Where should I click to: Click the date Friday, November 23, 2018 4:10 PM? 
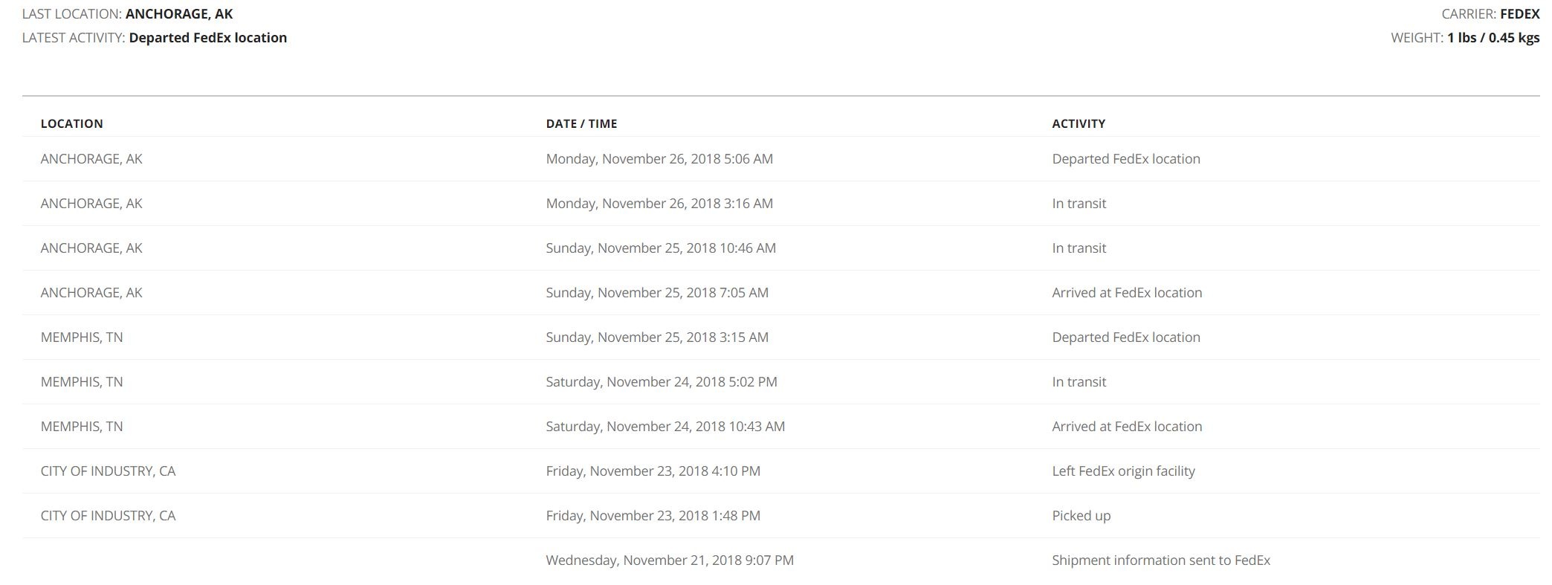point(653,471)
